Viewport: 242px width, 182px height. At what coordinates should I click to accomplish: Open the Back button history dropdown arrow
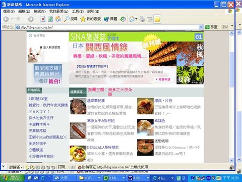click(x=24, y=19)
